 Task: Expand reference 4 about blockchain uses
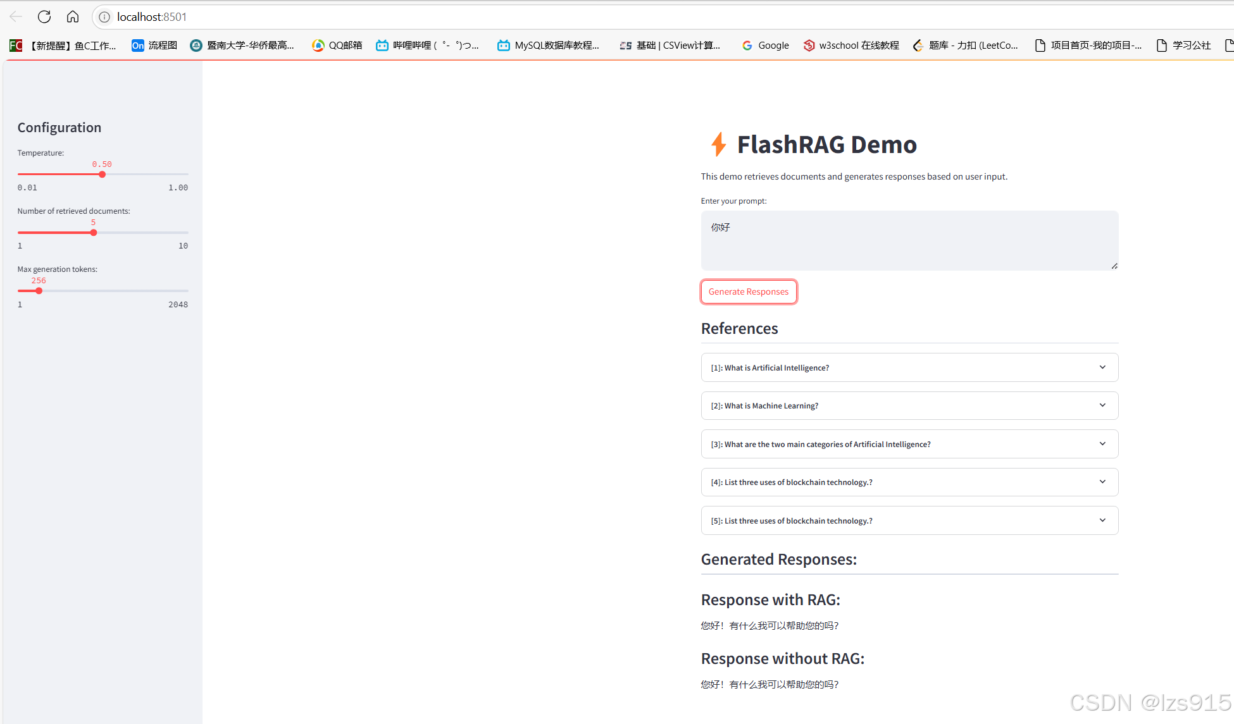pyautogui.click(x=909, y=482)
